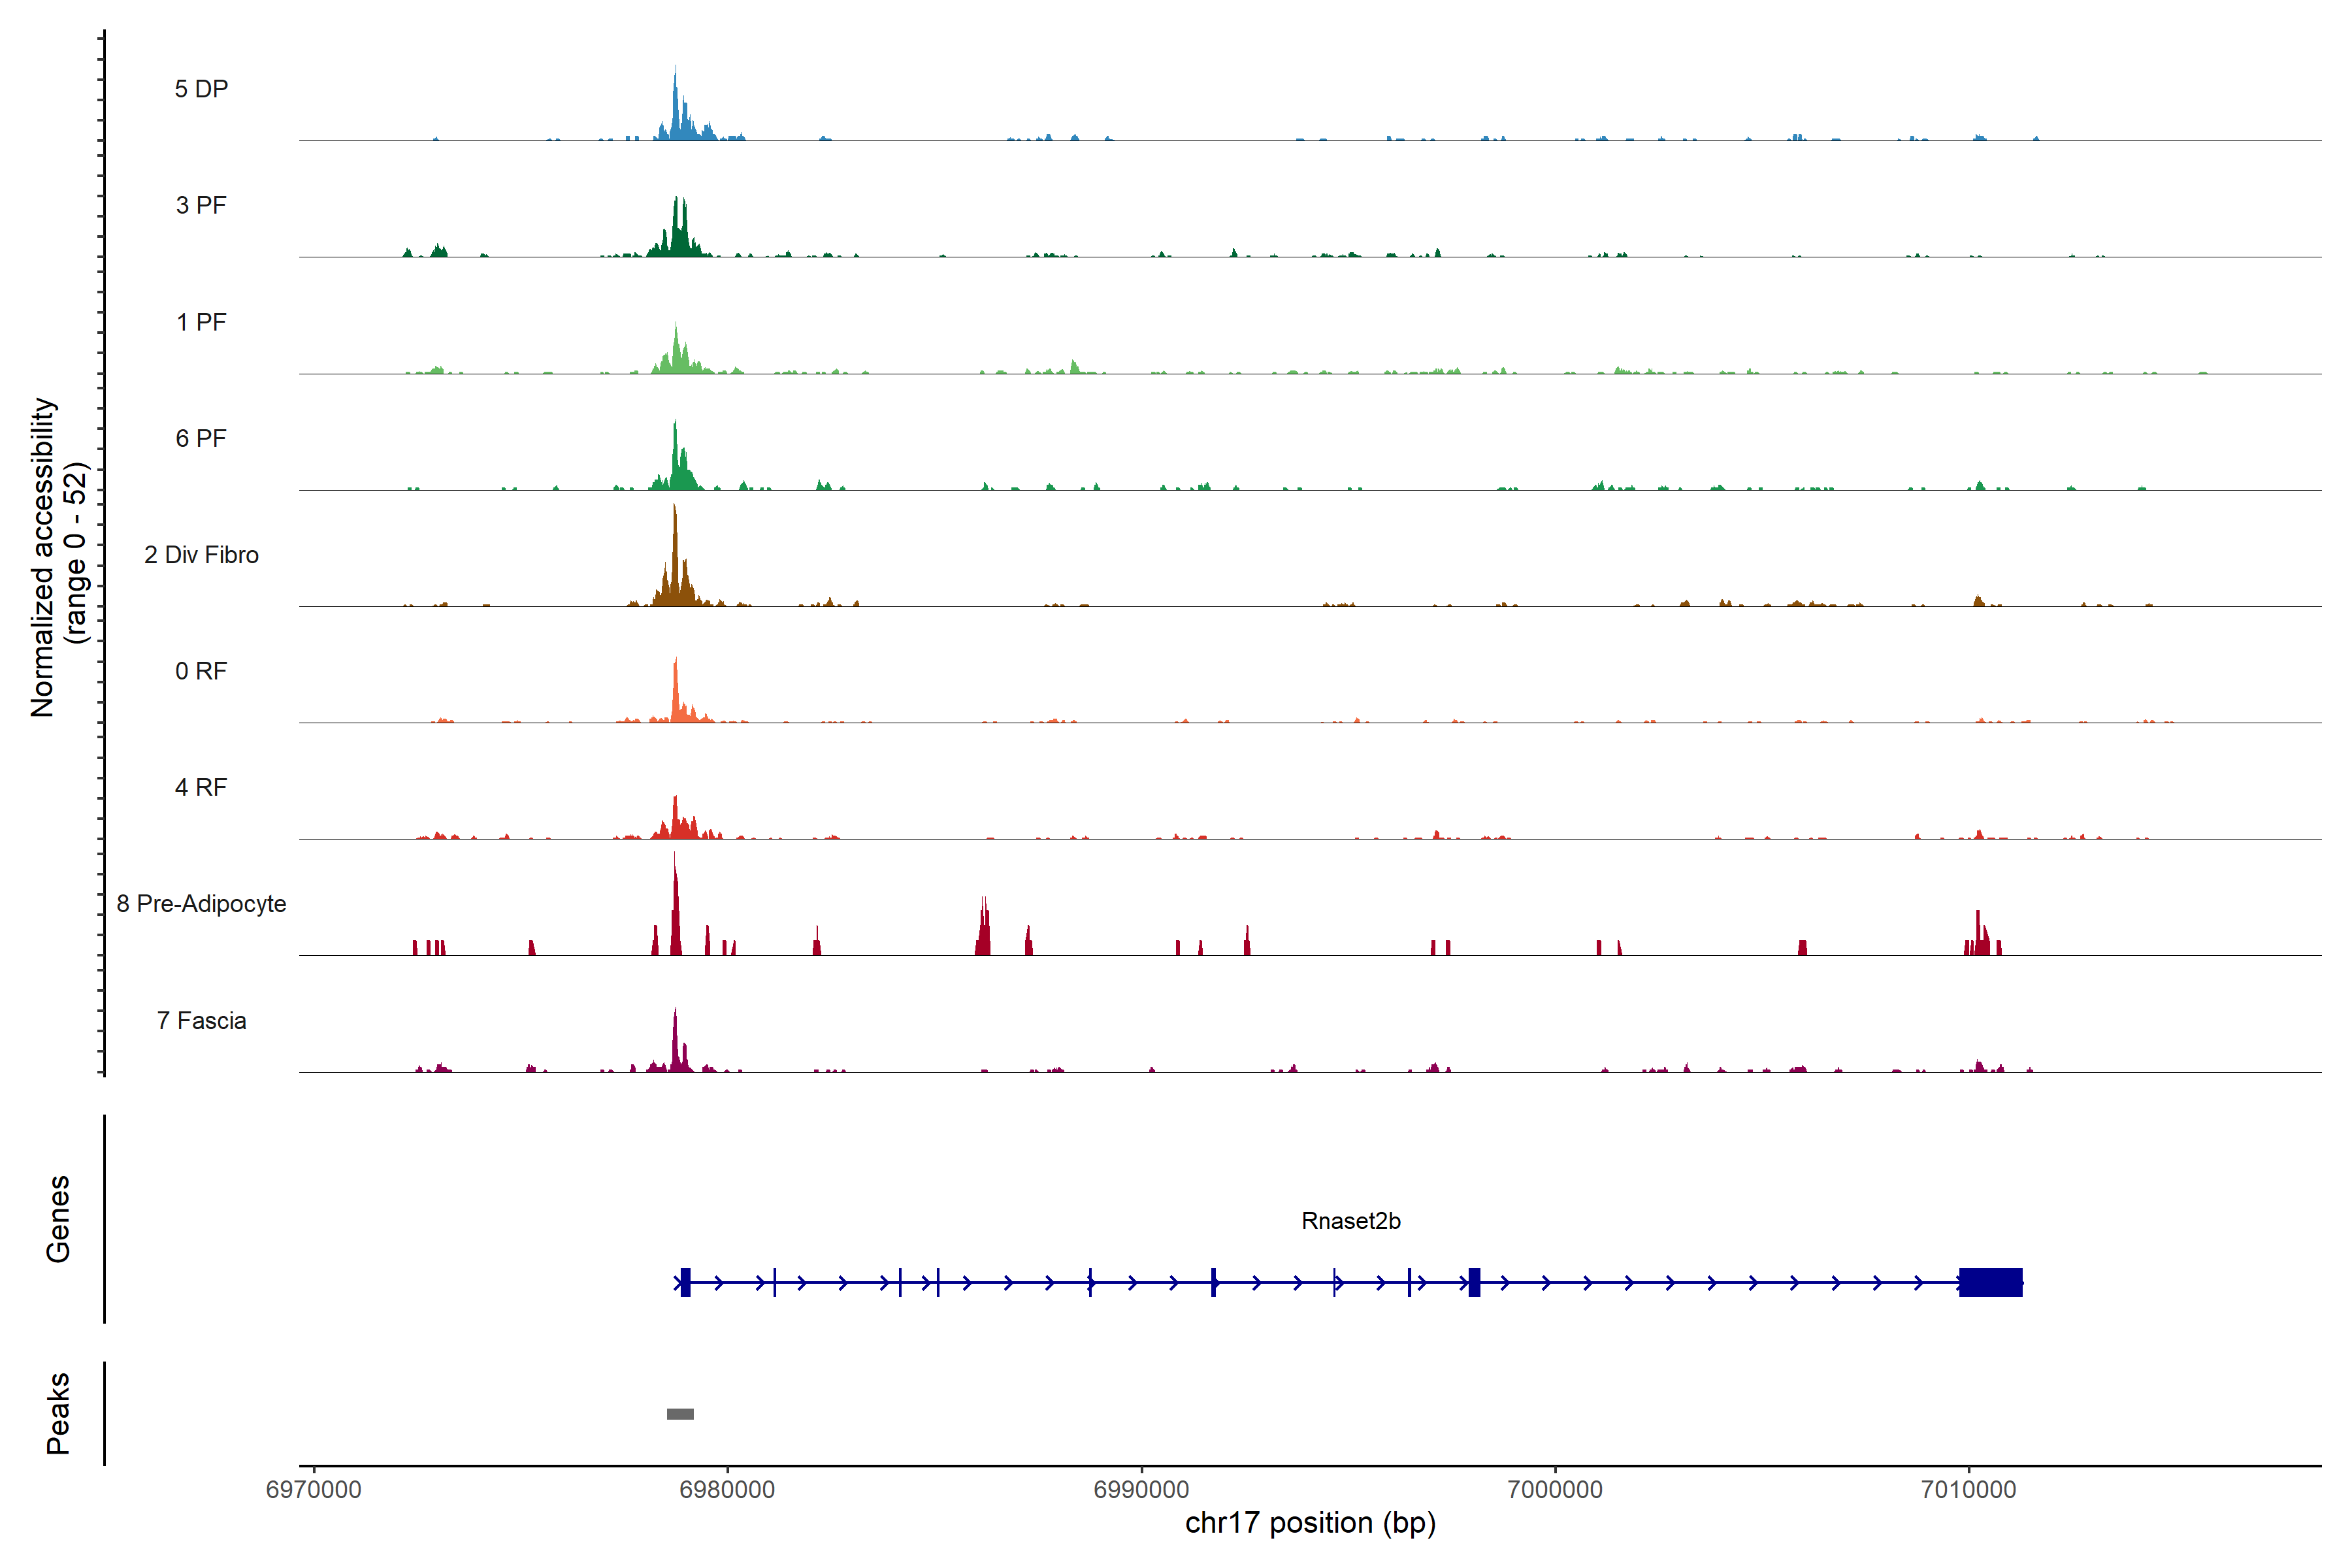Click the large last exon of Rnaset2b
This screenshot has width=2352, height=1568.
pyautogui.click(x=1990, y=1282)
